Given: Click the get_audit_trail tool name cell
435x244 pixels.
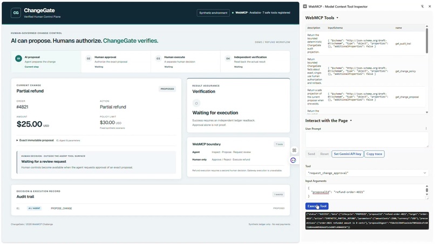Looking at the screenshot, I should 403,44.
